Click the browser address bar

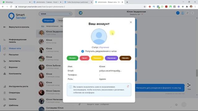click(x=80, y=7)
